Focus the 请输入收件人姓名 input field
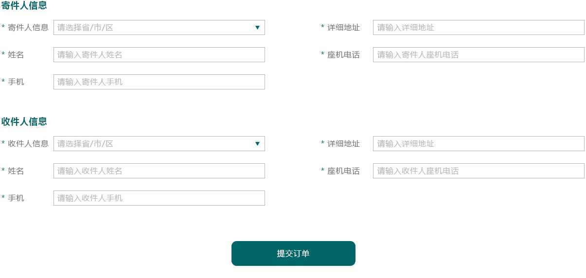The height and width of the screenshot is (278, 586). tap(159, 171)
